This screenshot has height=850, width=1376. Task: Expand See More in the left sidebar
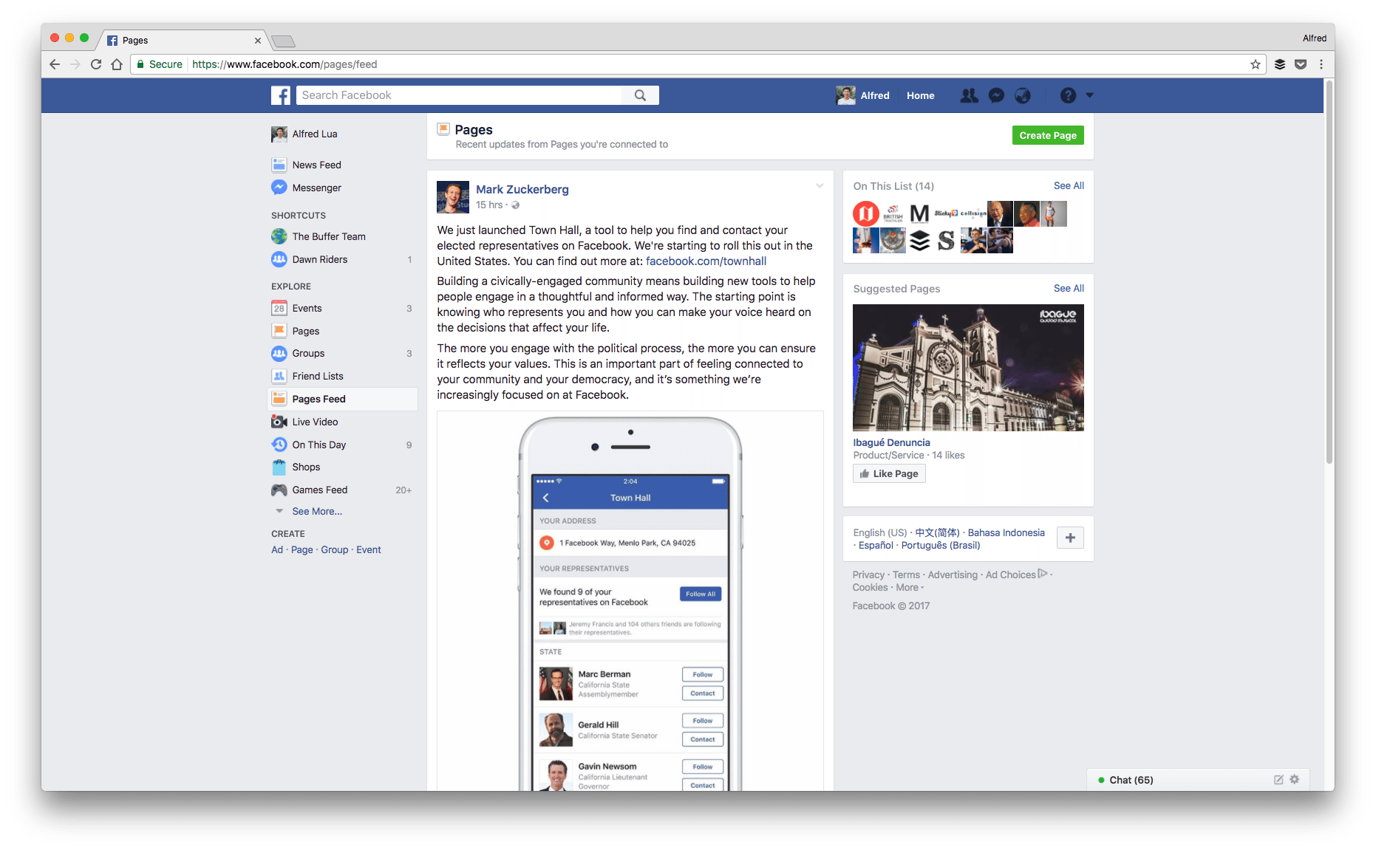[317, 511]
